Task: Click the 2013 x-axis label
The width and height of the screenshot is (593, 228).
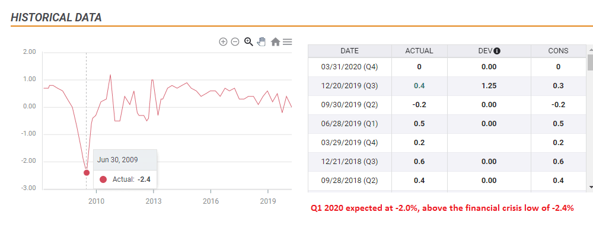Action: click(153, 201)
